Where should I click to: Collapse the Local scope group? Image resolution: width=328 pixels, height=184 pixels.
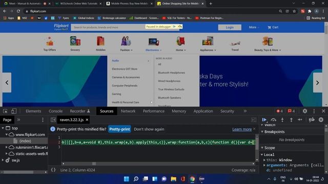click(x=262, y=154)
